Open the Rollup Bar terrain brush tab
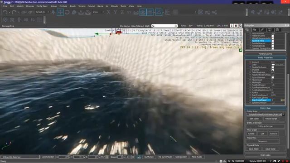The height and width of the screenshot is (163, 290). pyautogui.click(x=262, y=30)
